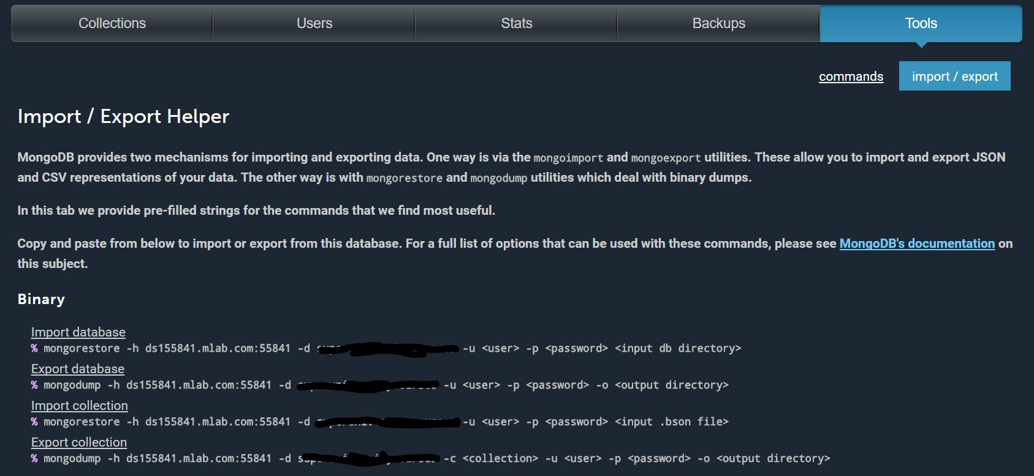This screenshot has height=476, width=1034.
Task: Open the MongoDB's documentation link
Action: 916,244
